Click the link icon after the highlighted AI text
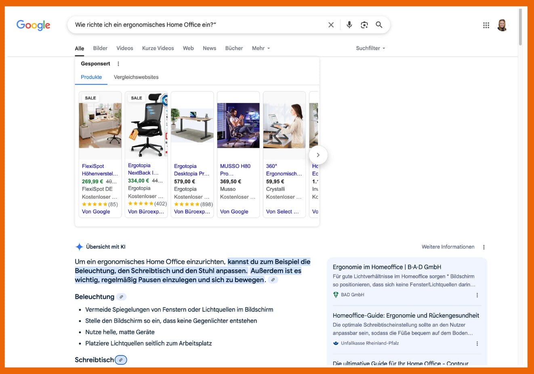 pos(273,279)
